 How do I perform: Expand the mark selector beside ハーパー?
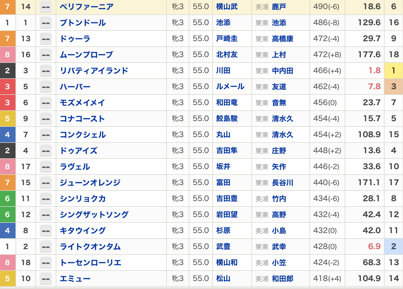(x=46, y=87)
